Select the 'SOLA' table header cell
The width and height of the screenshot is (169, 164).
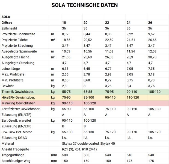[x=6, y=17]
